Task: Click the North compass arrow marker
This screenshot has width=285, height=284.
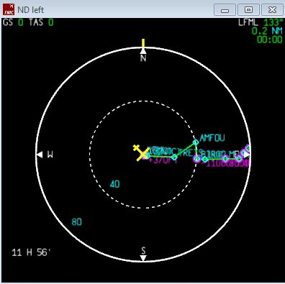Action: [x=143, y=51]
